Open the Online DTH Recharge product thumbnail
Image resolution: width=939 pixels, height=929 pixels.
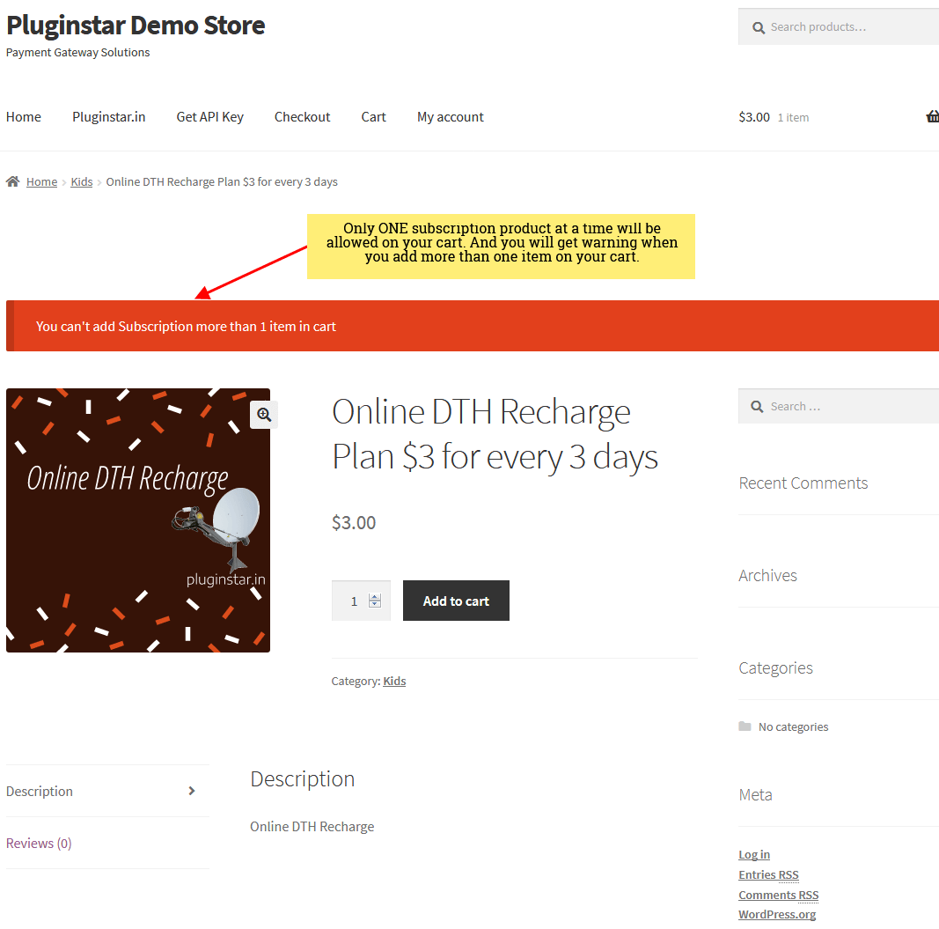pos(138,520)
